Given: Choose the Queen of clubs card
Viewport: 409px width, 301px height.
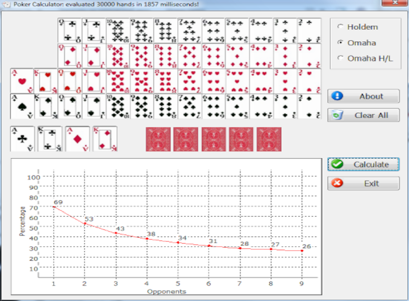Looking at the screenshot, I should 70,31.
